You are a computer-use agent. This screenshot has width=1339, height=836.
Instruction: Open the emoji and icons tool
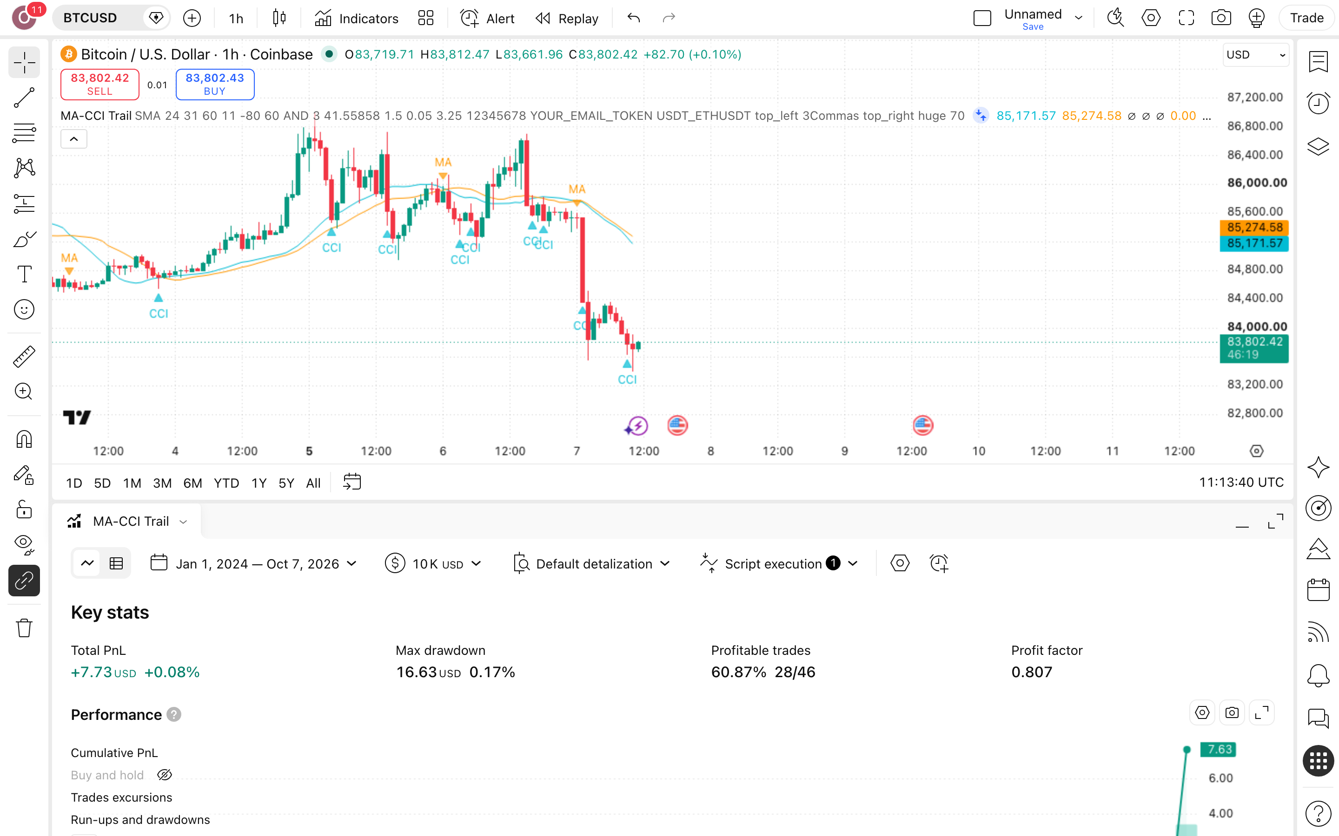24,310
